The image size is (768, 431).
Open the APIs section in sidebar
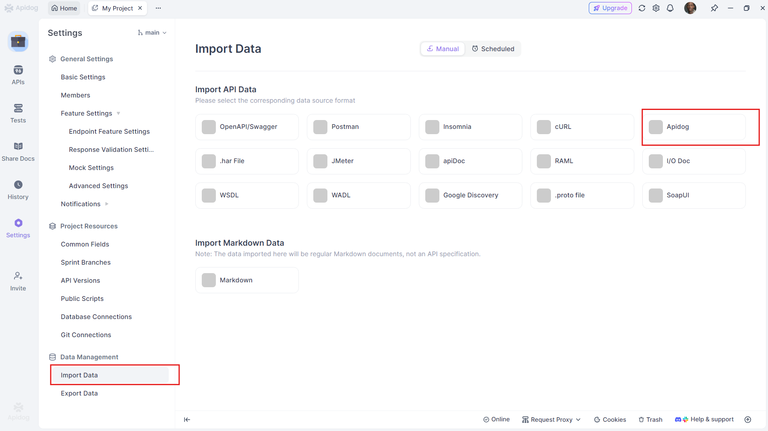pyautogui.click(x=18, y=75)
